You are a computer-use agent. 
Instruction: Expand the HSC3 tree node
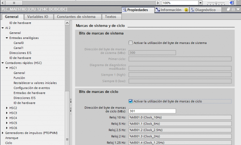(7, 113)
